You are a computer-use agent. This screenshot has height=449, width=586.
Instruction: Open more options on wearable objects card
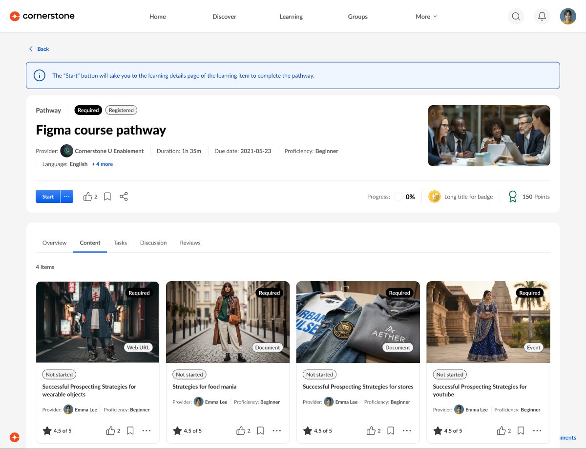tap(146, 431)
